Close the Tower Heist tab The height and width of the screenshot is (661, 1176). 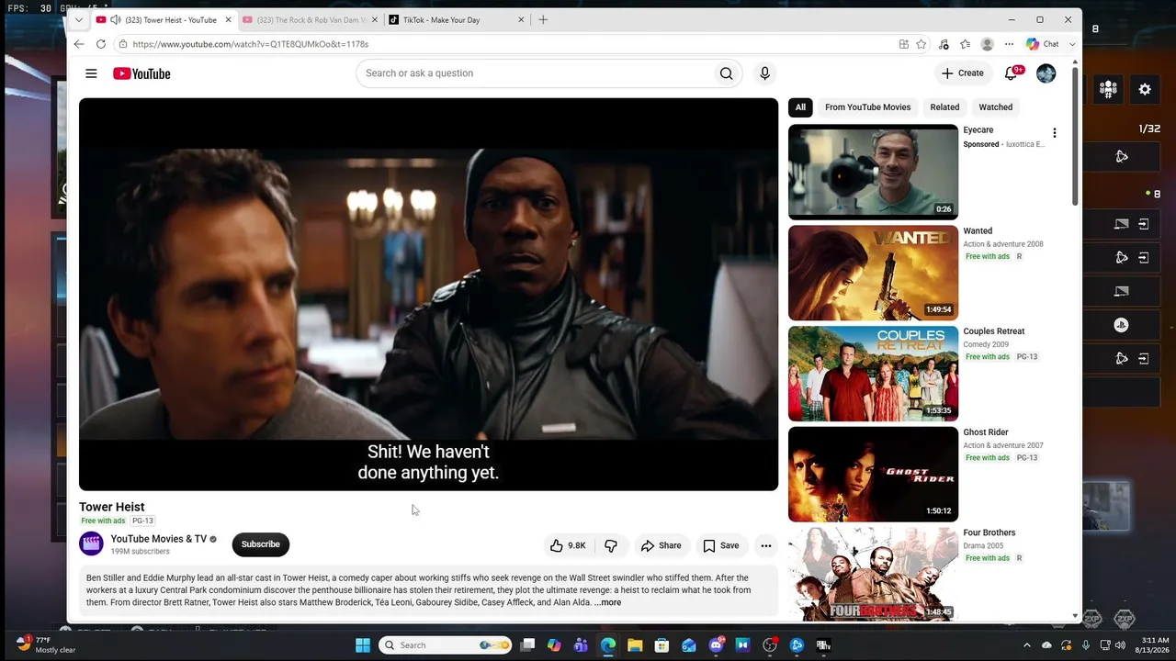click(229, 19)
